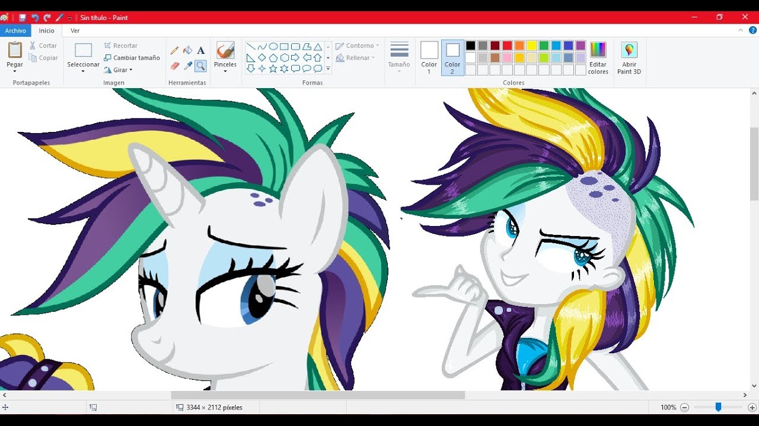This screenshot has height=426, width=759.
Task: Select the Text tool
Action: (x=200, y=51)
